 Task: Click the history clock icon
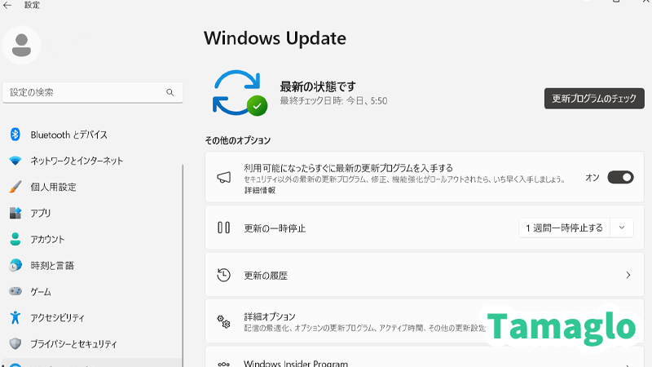[x=223, y=275]
